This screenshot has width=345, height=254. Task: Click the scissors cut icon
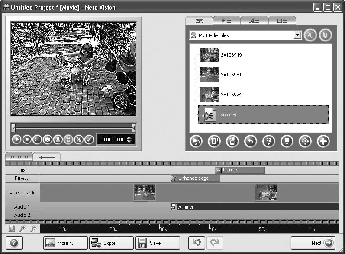pyautogui.click(x=78, y=140)
